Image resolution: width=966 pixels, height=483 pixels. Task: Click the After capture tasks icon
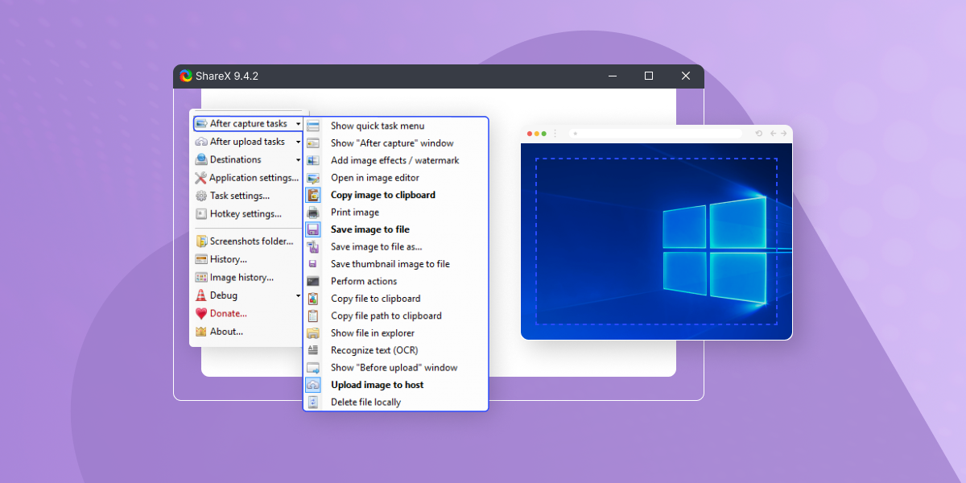[x=201, y=124]
